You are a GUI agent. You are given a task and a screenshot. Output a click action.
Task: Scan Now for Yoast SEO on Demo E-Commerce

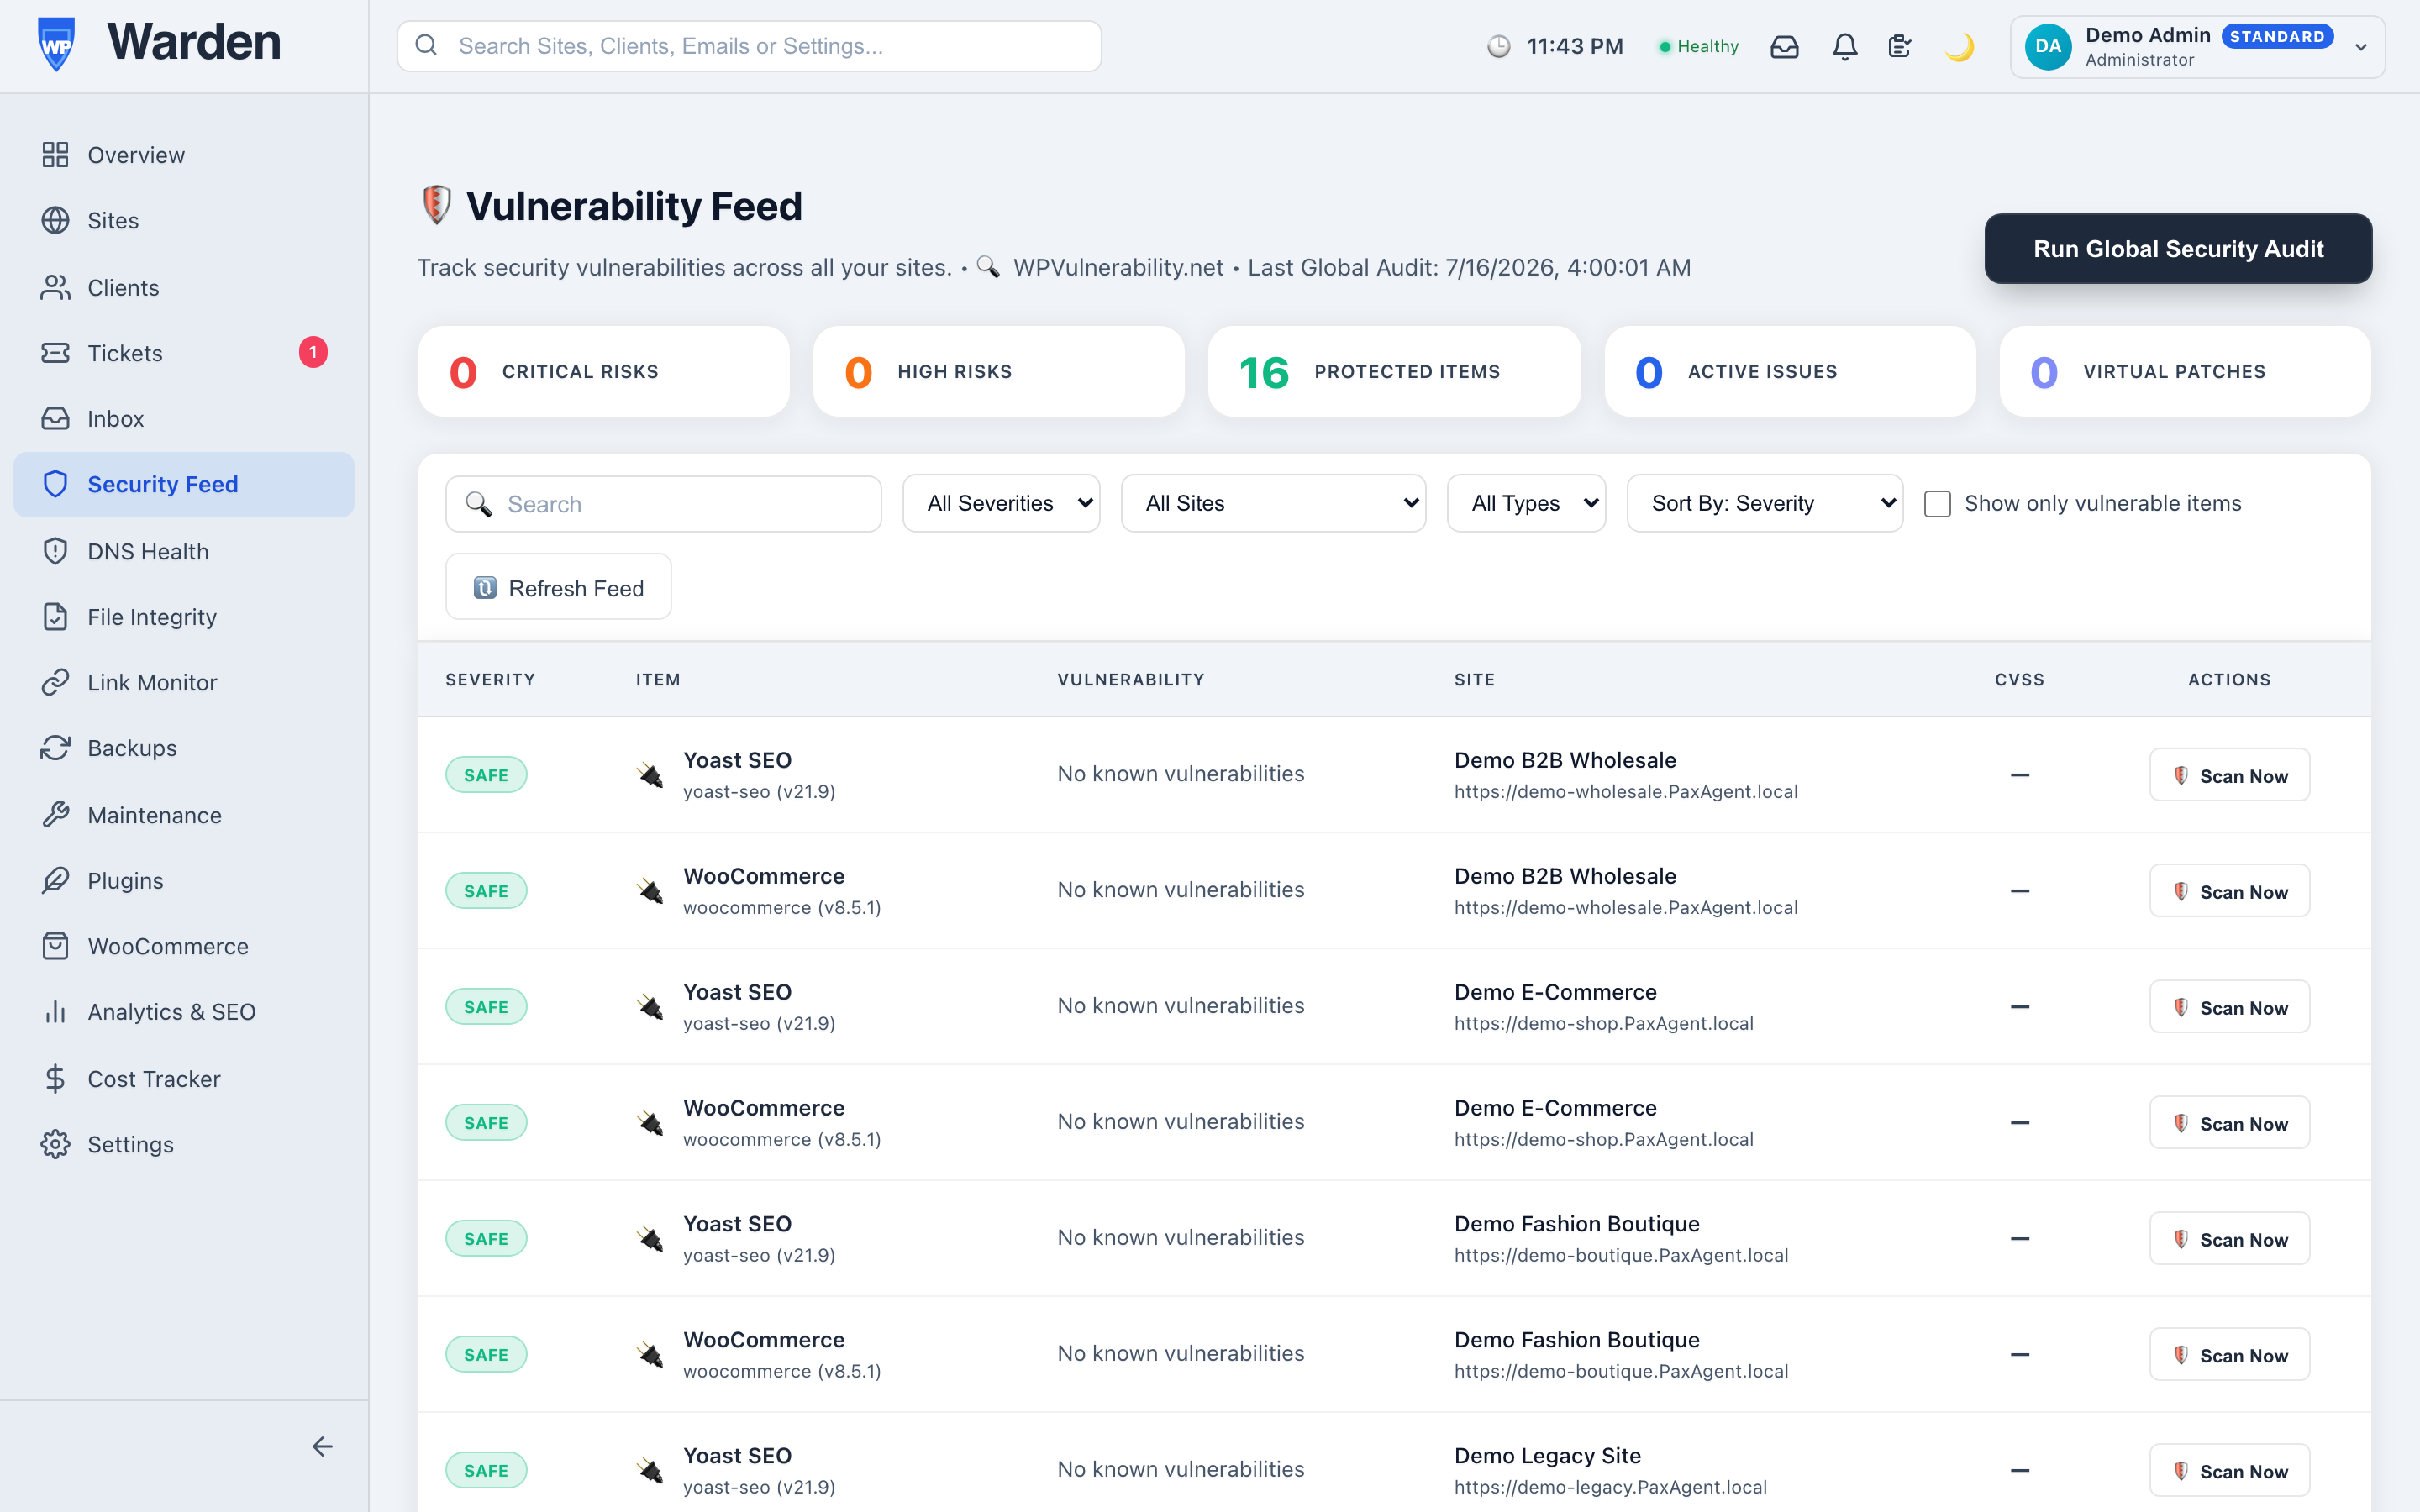click(x=2229, y=1007)
